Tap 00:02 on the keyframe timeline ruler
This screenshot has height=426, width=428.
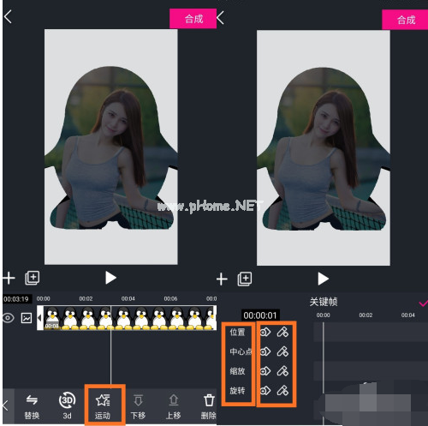coord(366,315)
